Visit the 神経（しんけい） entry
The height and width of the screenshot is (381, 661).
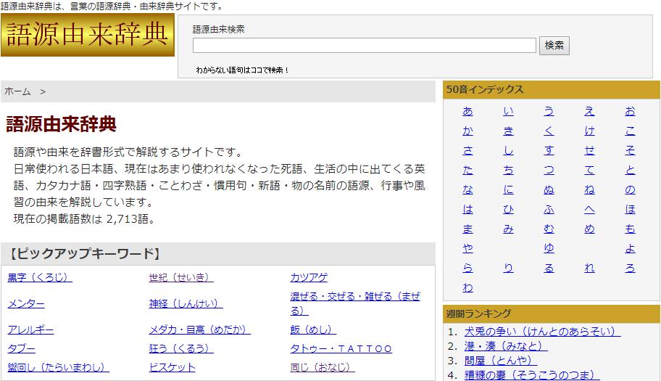(x=186, y=303)
